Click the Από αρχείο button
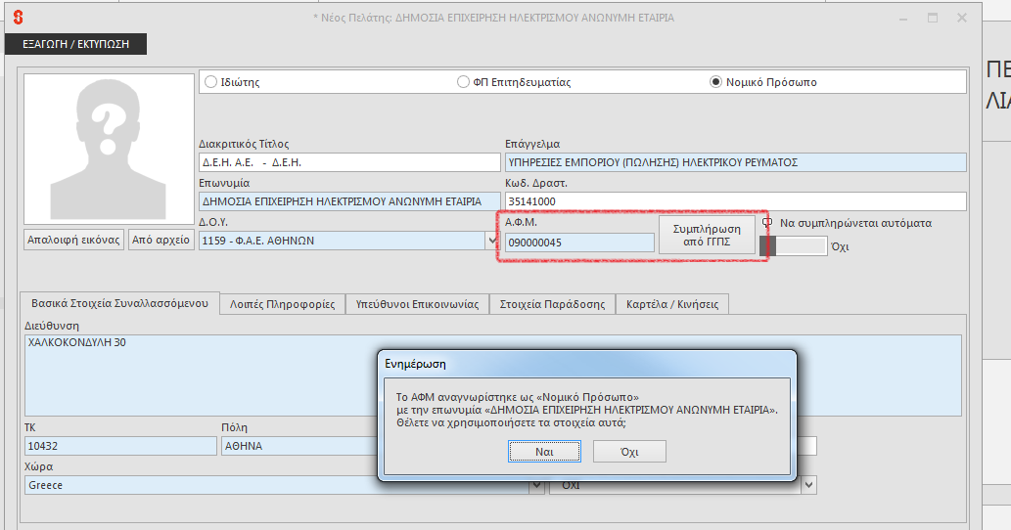1011x530 pixels. [x=161, y=240]
